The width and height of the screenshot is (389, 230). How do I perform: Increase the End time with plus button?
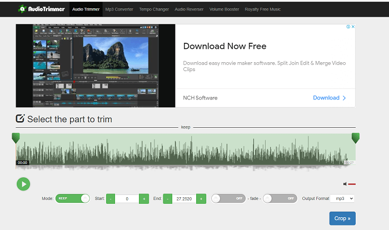[201, 198]
